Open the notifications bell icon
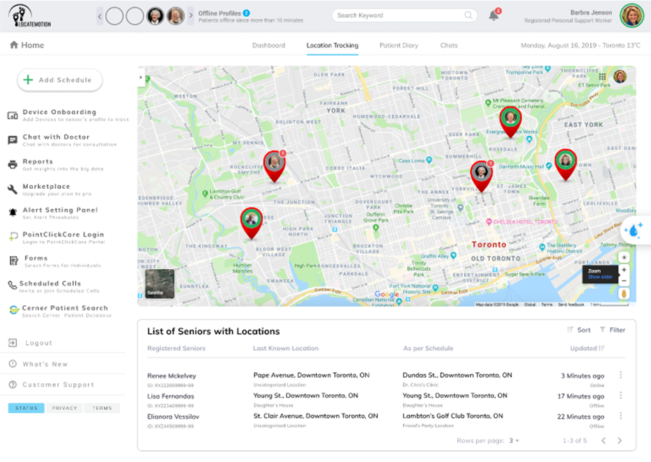651x462 pixels. pos(493,15)
